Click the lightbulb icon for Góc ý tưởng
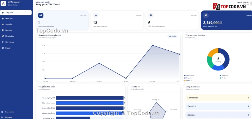252x119 pixels. [x=3, y=42]
